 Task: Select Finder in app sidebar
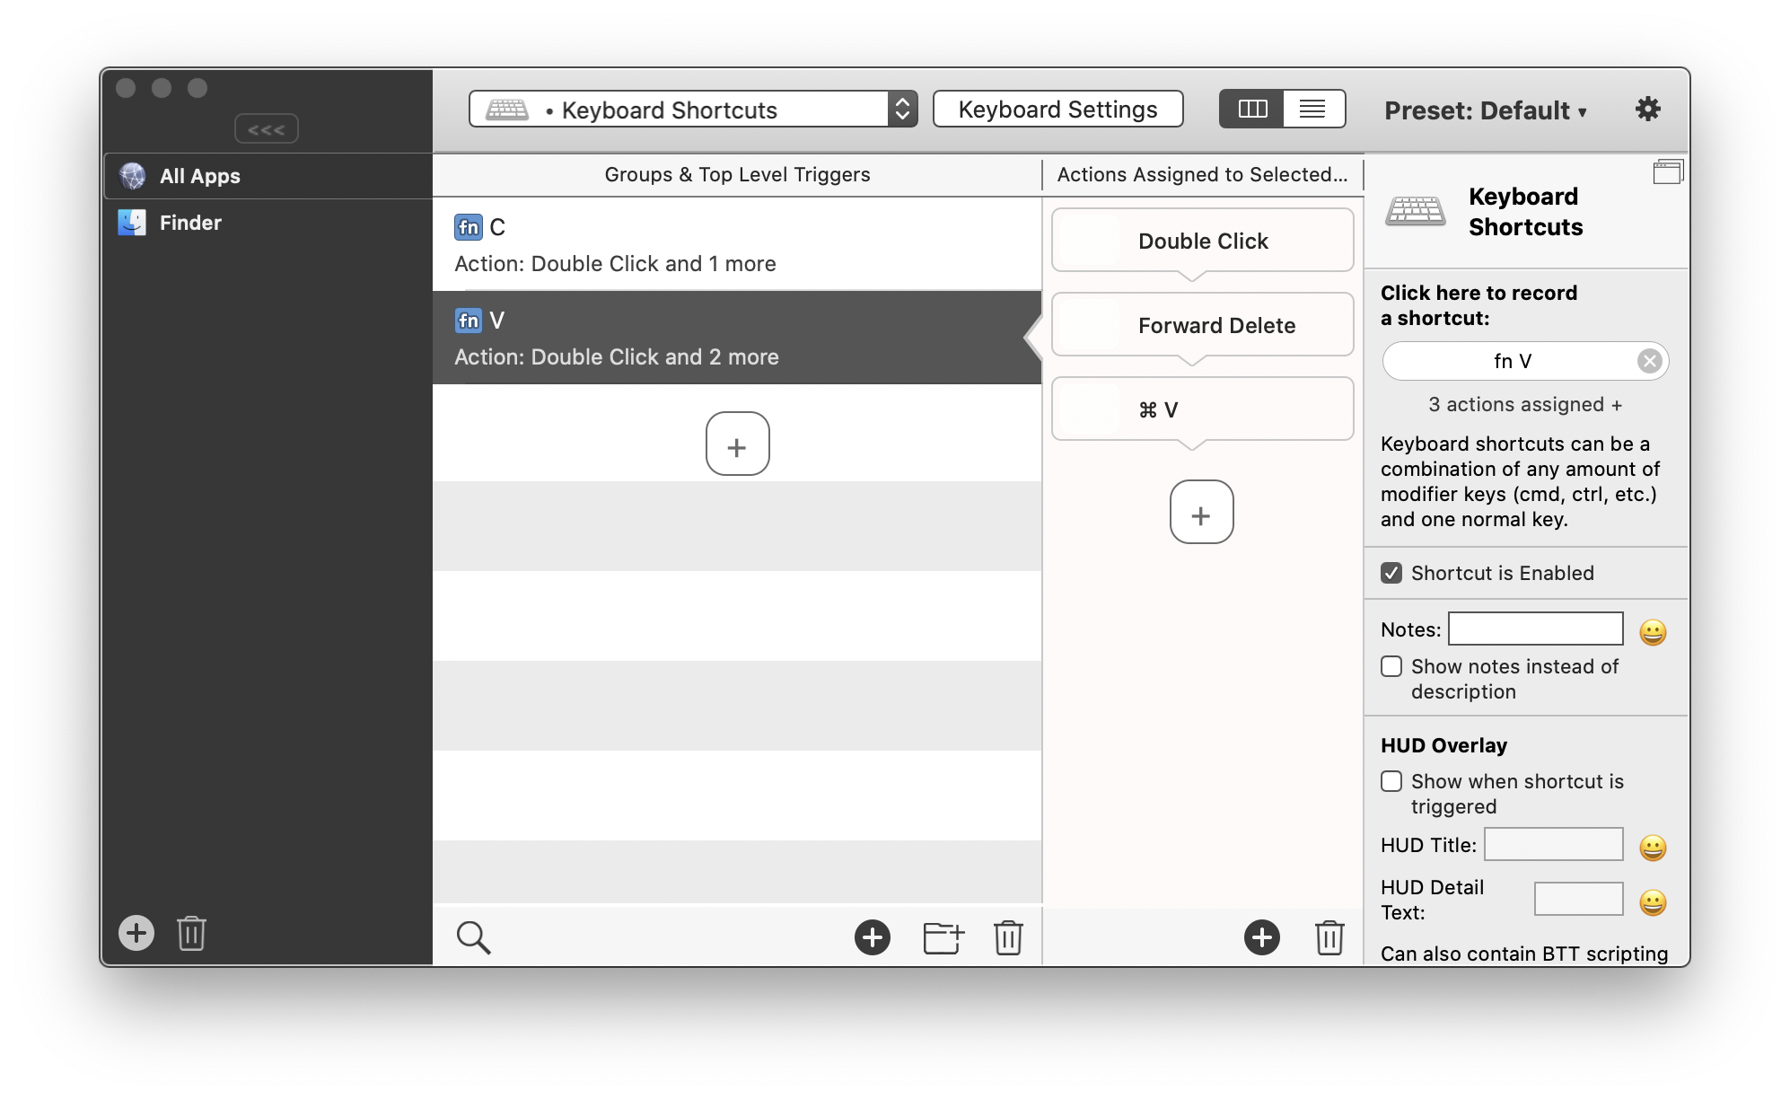[x=190, y=223]
